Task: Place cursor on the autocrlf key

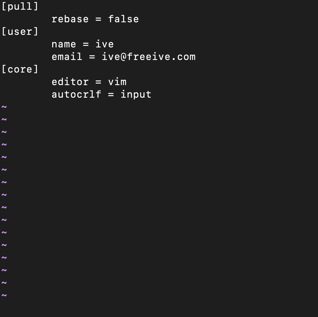Action: point(77,95)
